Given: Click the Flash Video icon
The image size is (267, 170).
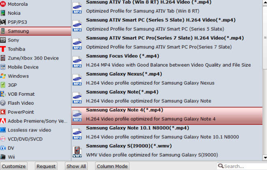Looking at the screenshot, I should click(3, 103).
